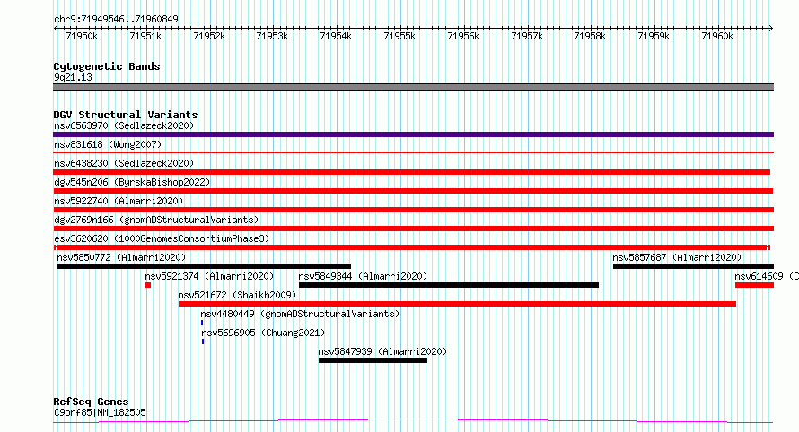Click the nsv5849344 (Almarri2020) label
The height and width of the screenshot is (432, 799).
(363, 276)
